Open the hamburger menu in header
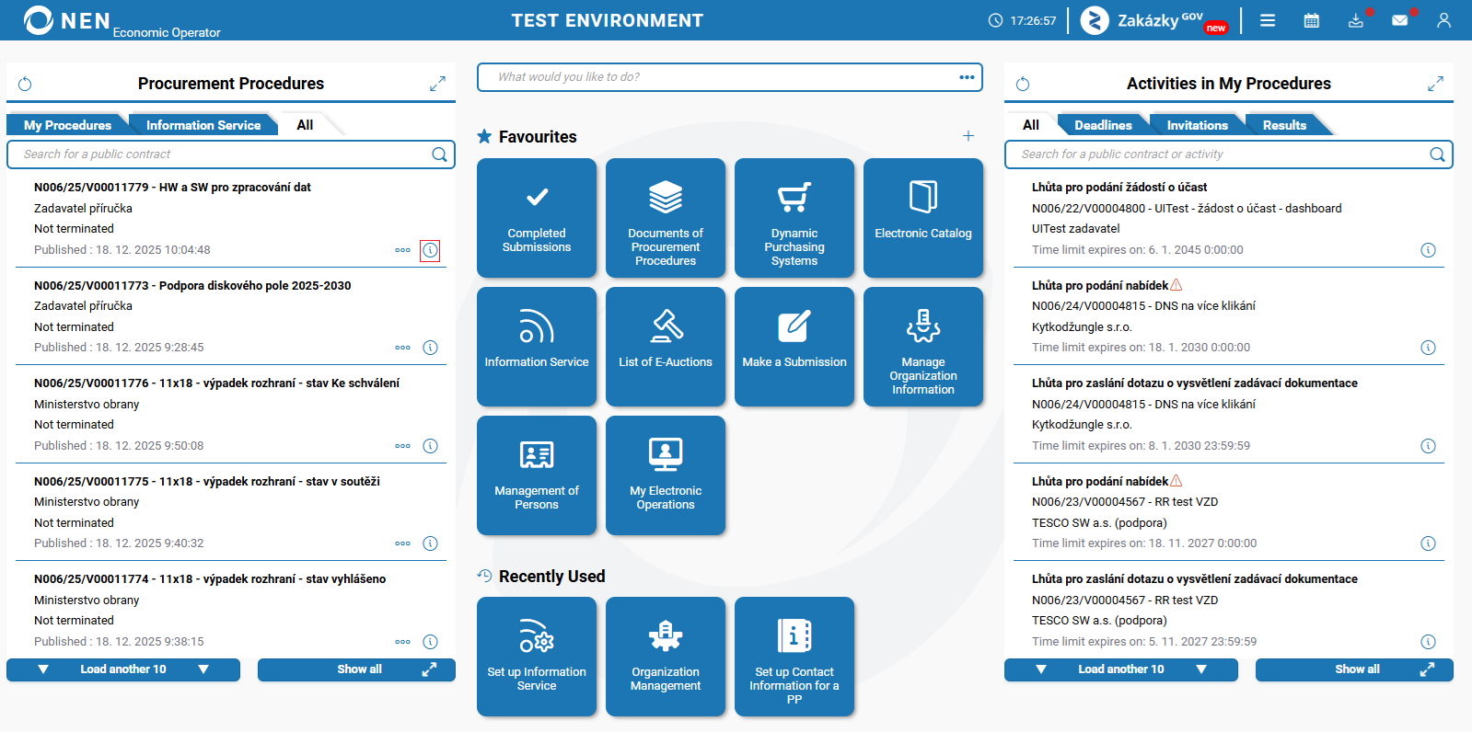Viewport: 1472px width, 732px height. tap(1268, 20)
